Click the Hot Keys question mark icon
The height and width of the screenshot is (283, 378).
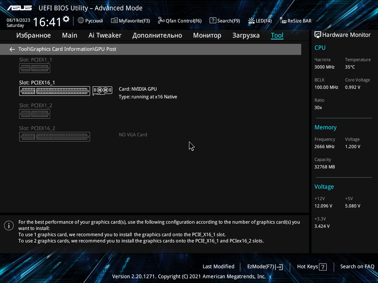click(x=323, y=267)
